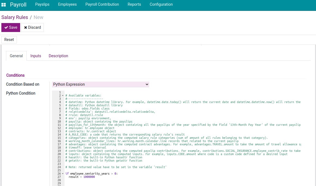Go back to Salary Rules breadcrumb
316x186 pixels.
(x=15, y=17)
